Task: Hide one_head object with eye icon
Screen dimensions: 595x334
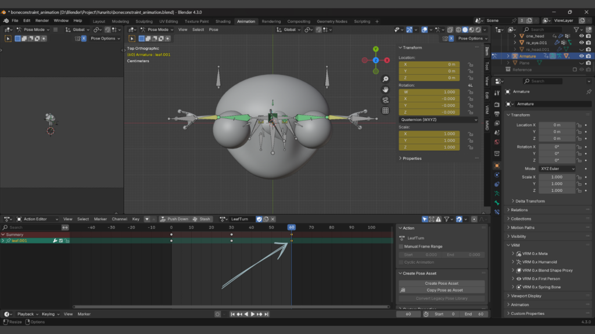Action: 581,36
